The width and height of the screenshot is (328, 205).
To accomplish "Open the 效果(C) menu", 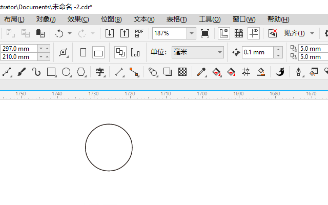I will pyautogui.click(x=78, y=19).
